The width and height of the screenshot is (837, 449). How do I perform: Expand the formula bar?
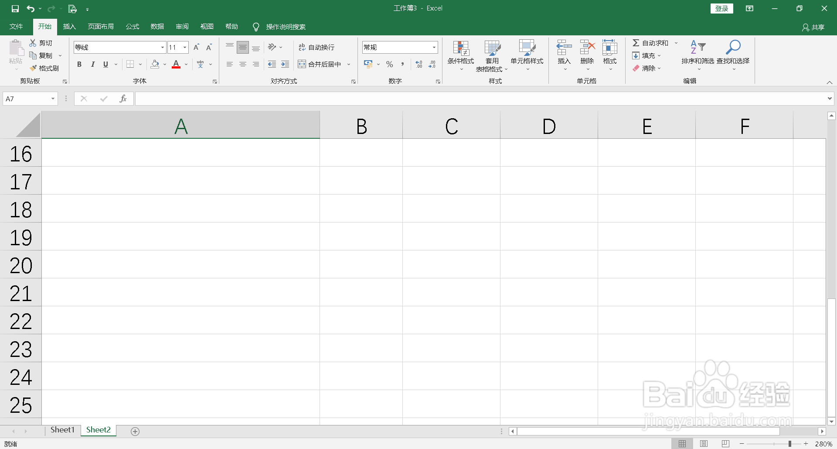pyautogui.click(x=829, y=99)
